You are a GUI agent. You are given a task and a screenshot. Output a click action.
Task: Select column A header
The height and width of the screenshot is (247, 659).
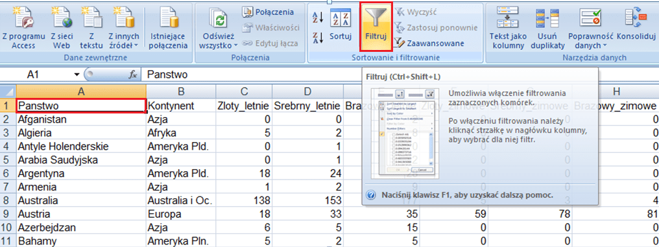[82, 91]
